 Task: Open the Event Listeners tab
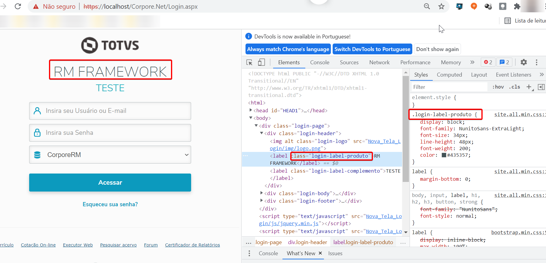514,74
